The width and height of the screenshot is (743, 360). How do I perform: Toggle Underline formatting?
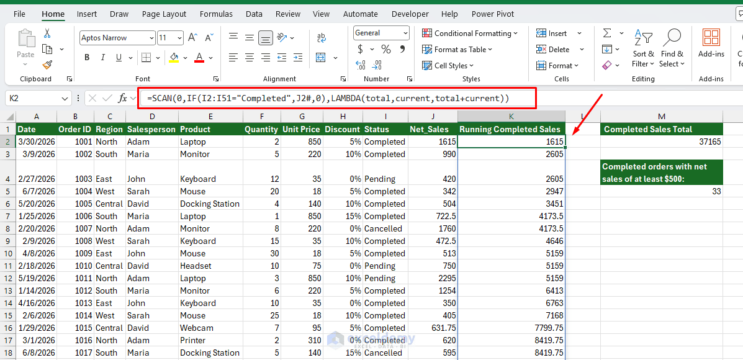pos(119,57)
